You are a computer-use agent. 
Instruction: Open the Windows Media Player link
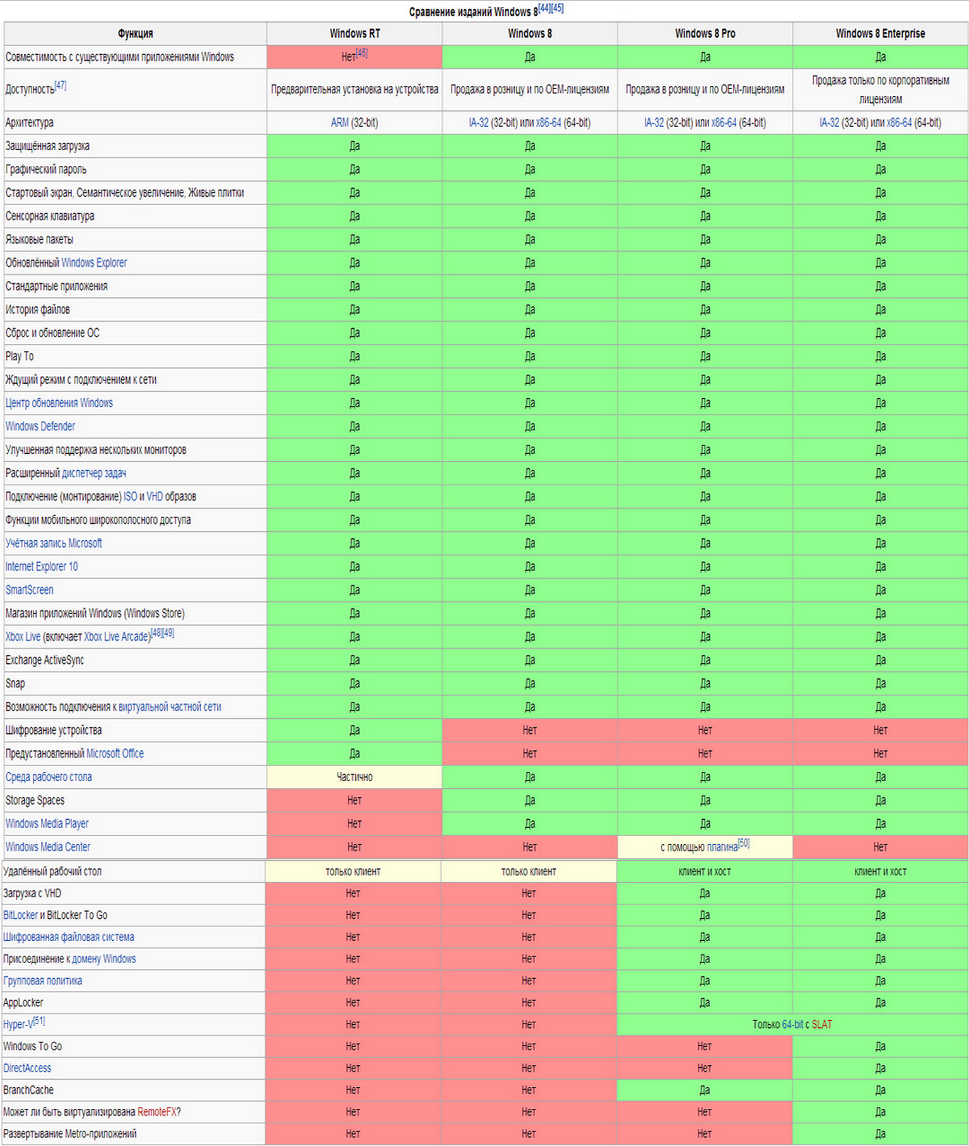tap(47, 823)
